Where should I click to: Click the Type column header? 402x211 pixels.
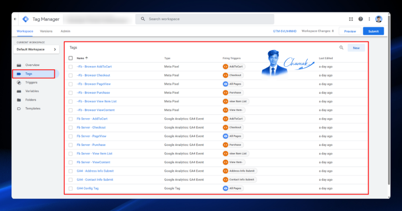[x=167, y=58]
